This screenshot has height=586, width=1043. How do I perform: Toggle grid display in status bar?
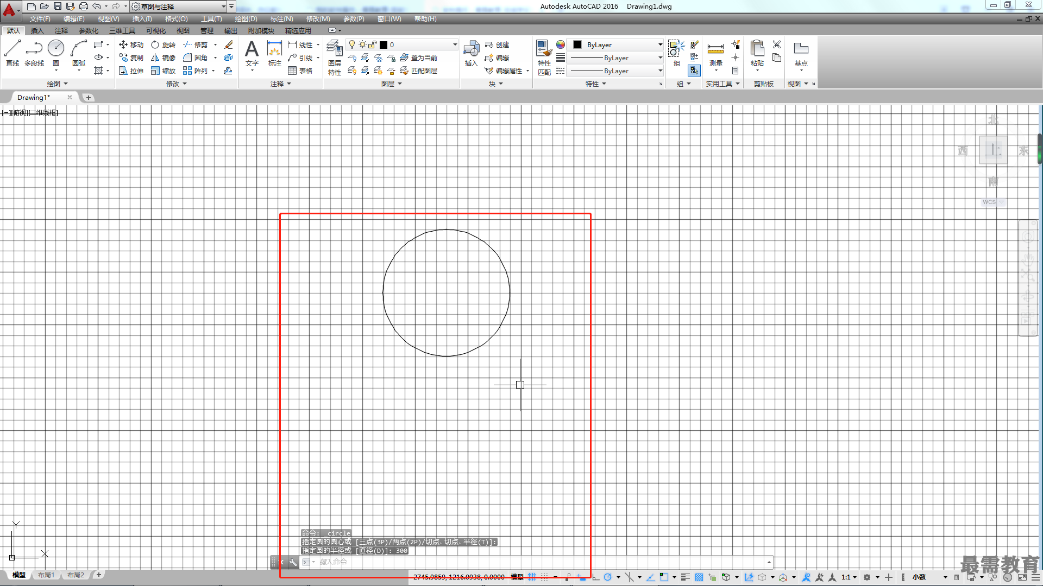532,577
